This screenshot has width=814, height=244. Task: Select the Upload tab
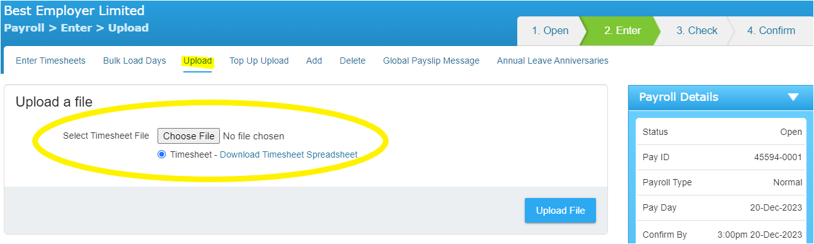198,61
